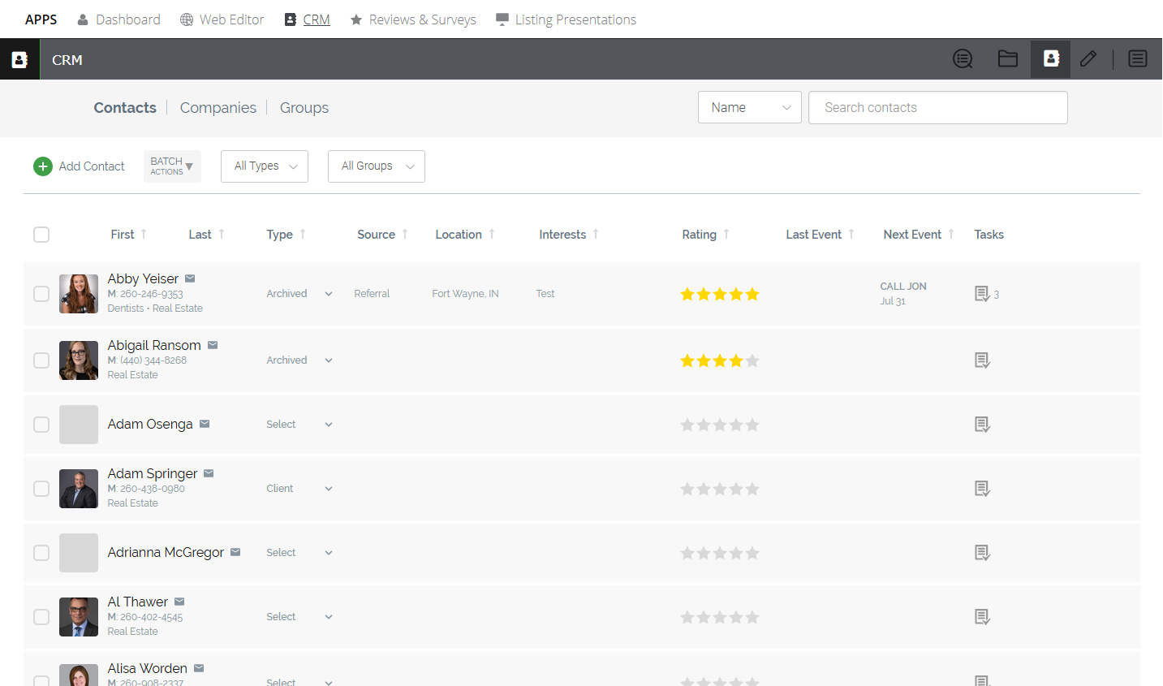Expand Archived type dropdown for Abby Yeiser
Viewport: 1163px width, 686px height.
pos(329,294)
